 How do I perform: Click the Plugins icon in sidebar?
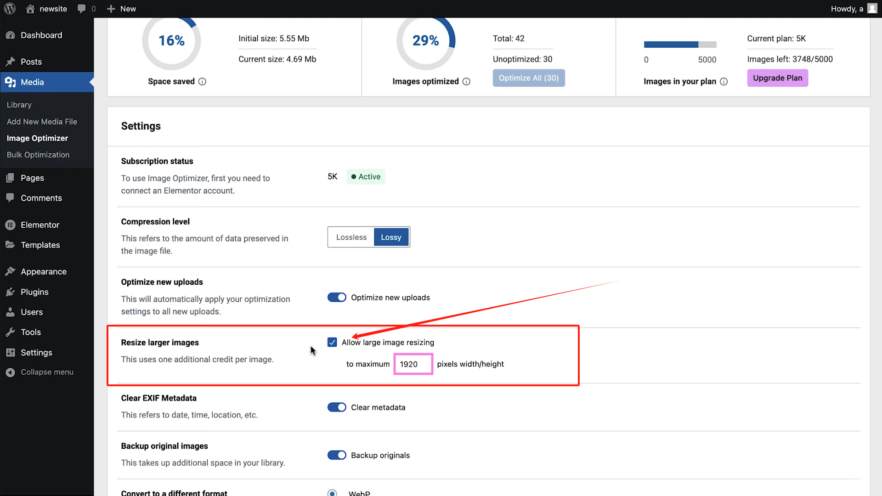11,292
